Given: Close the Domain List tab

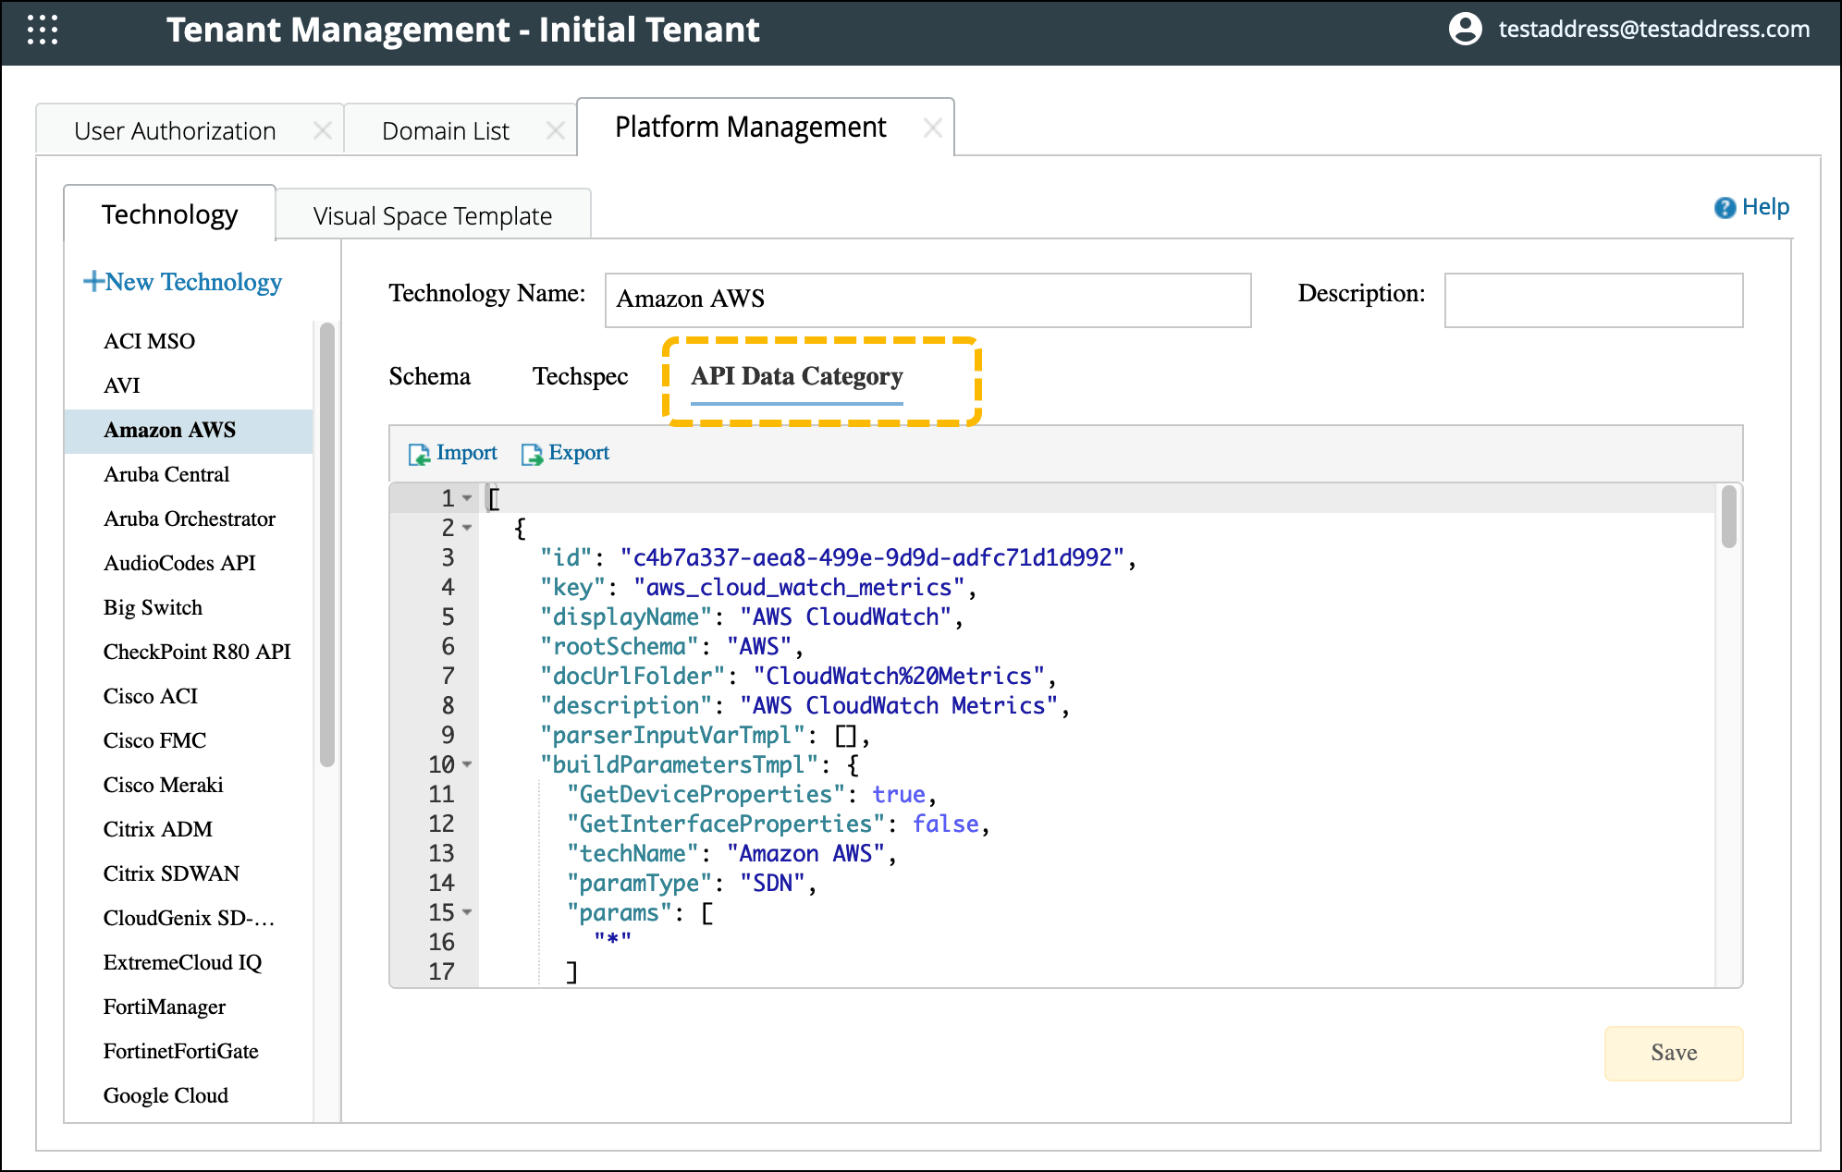Looking at the screenshot, I should click(x=555, y=131).
